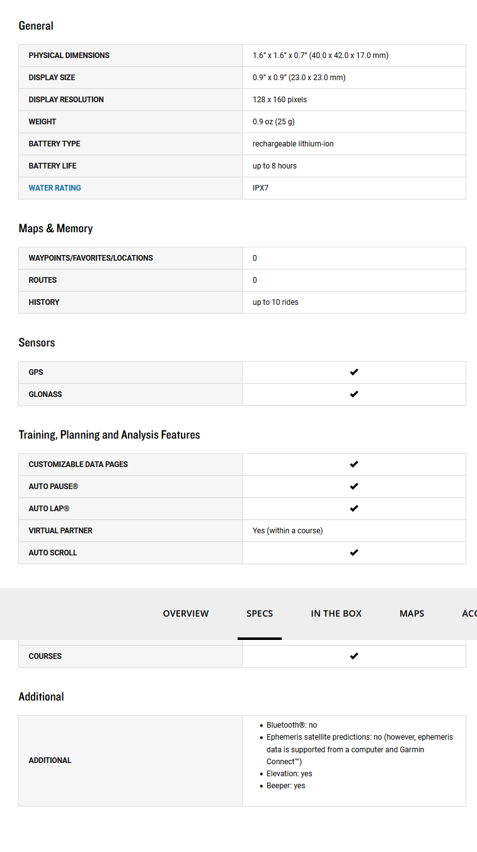Click the Customizable Data Pages checkmark

pyautogui.click(x=353, y=464)
